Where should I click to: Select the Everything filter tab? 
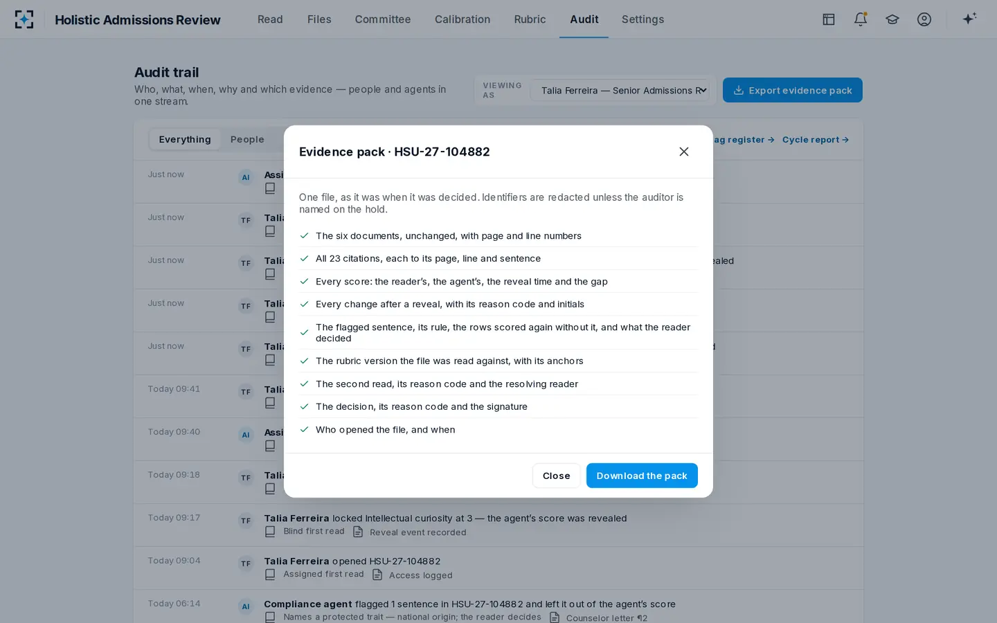click(185, 139)
